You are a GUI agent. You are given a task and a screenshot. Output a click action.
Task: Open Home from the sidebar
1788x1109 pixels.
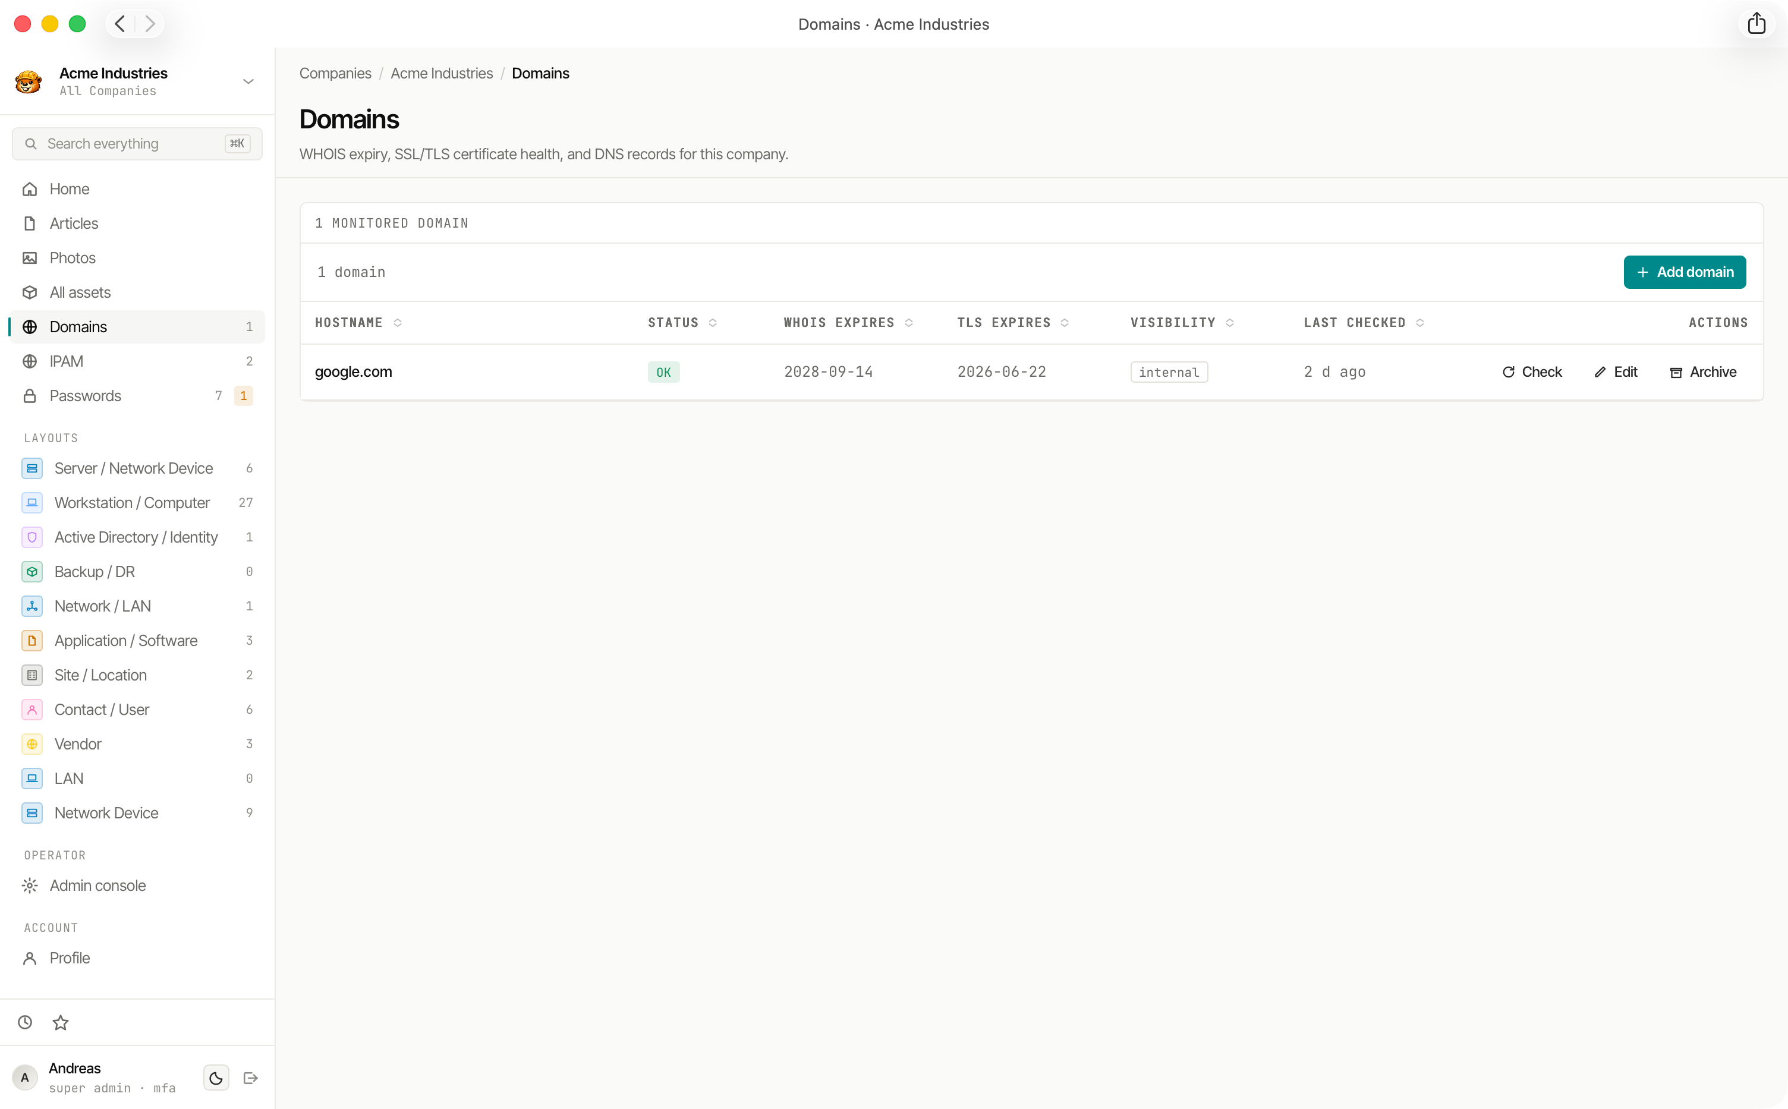(x=137, y=189)
